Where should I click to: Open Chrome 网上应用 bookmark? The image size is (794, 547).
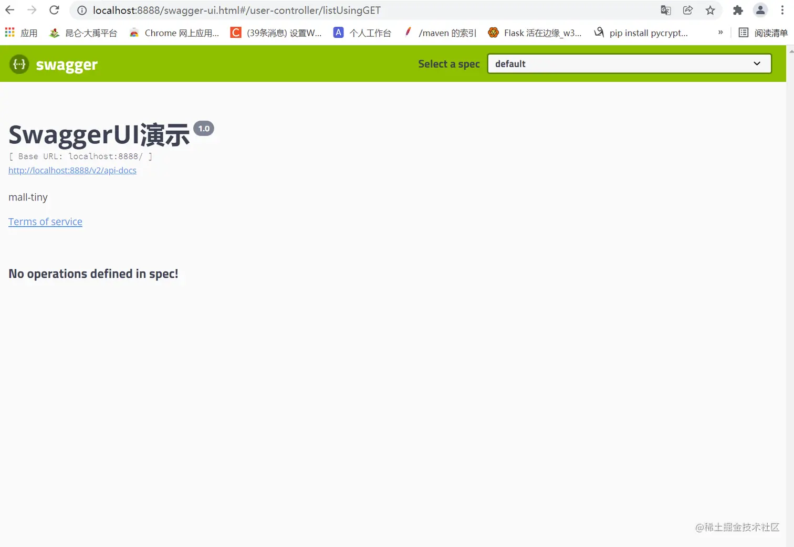pos(174,33)
